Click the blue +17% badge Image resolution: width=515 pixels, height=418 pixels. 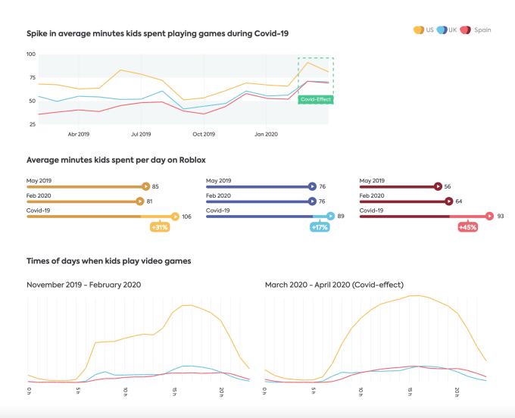click(x=320, y=227)
